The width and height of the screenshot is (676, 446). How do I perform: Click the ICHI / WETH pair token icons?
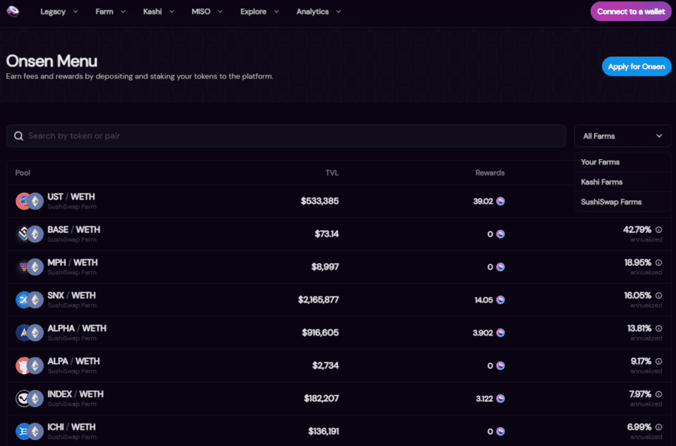click(29, 431)
